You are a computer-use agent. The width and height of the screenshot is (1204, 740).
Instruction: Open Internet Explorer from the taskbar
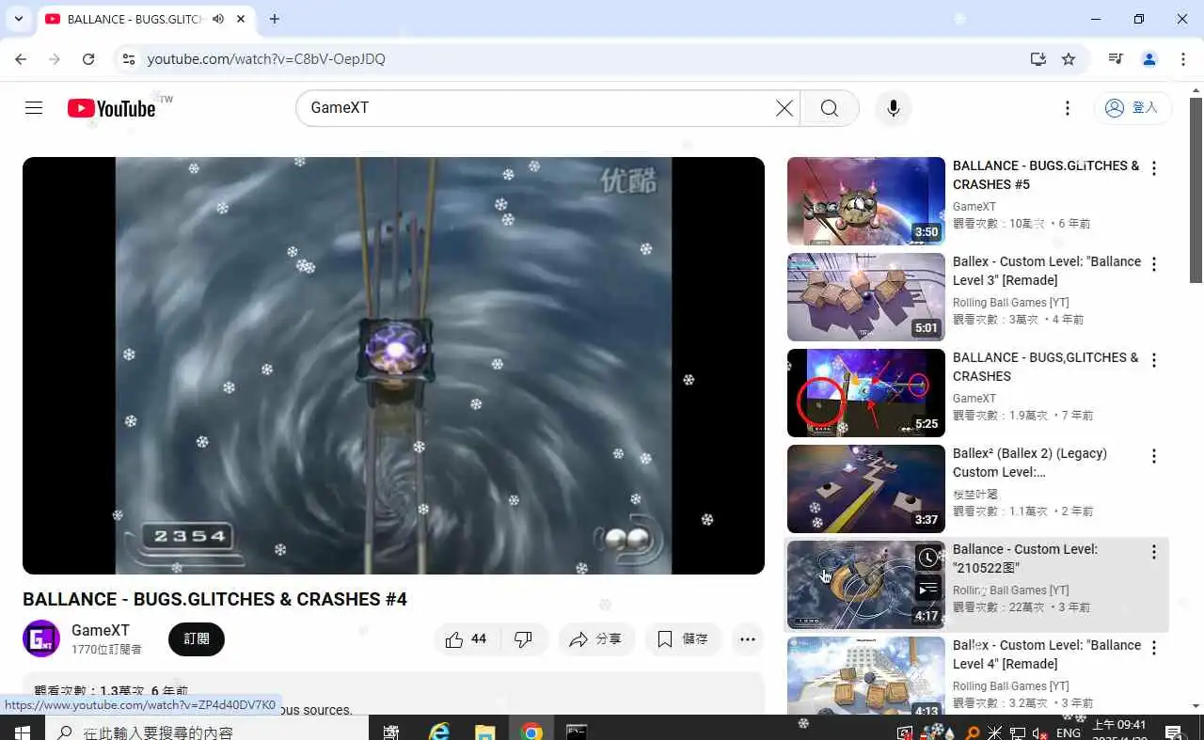pyautogui.click(x=439, y=731)
